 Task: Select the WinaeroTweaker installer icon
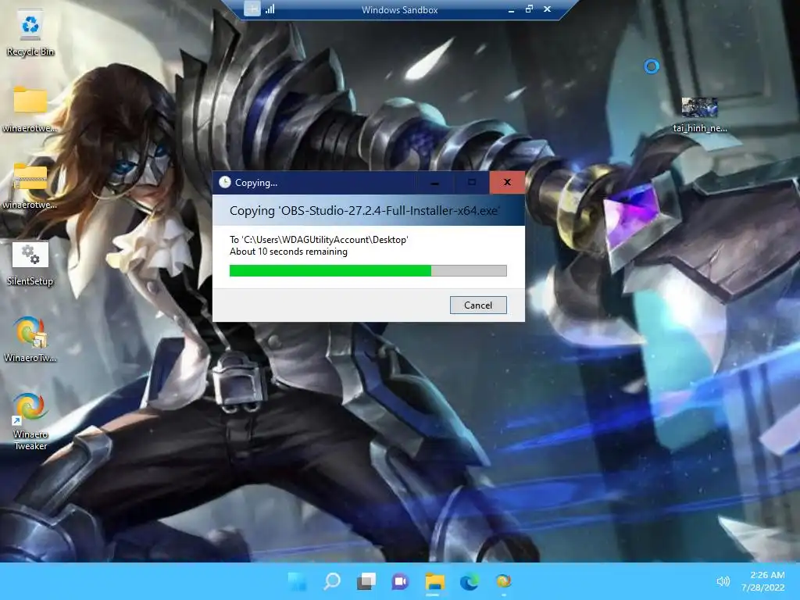(30, 331)
